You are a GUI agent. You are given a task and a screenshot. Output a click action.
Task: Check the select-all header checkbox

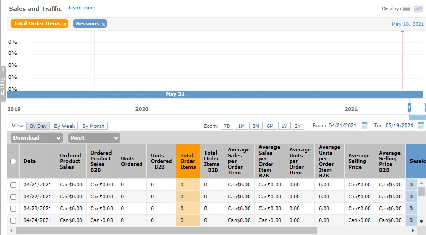point(13,161)
